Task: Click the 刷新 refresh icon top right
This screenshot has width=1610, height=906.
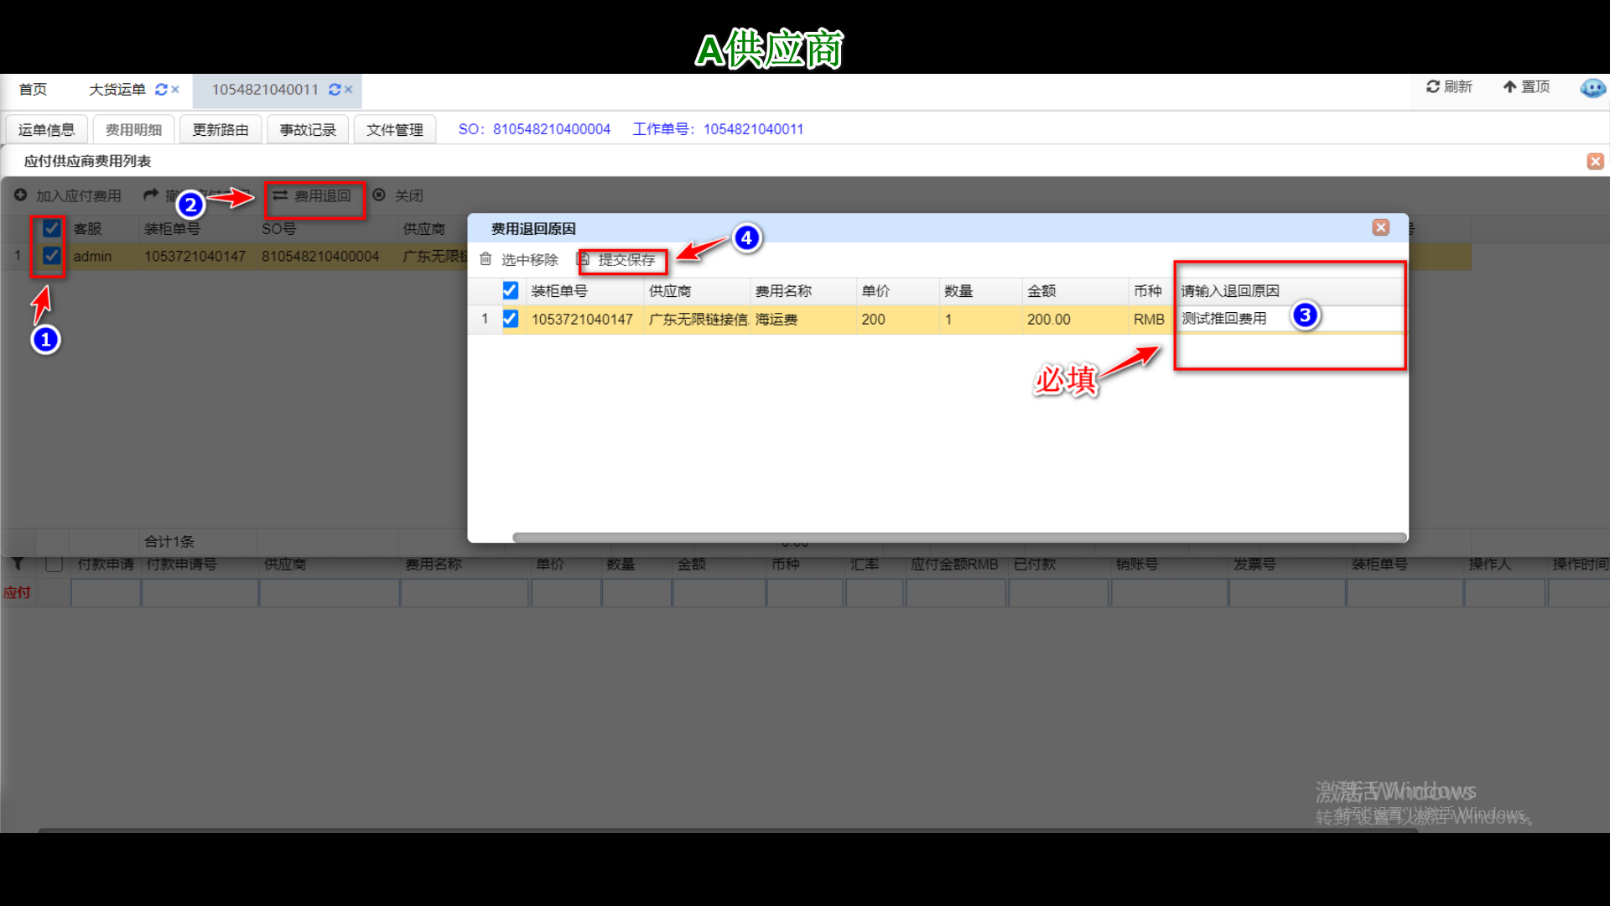Action: click(x=1433, y=86)
